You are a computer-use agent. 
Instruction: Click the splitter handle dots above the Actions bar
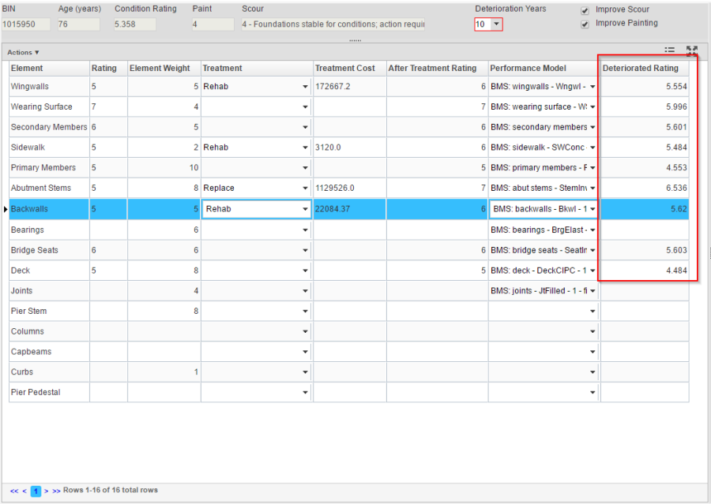click(x=355, y=40)
